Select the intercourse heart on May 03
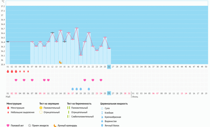 pos(16,80)
